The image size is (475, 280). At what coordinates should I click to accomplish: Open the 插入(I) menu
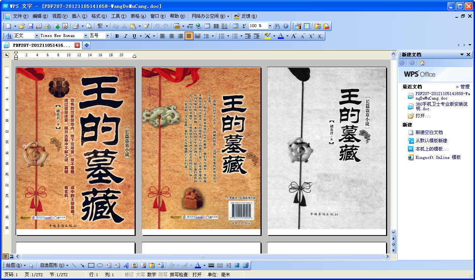(79, 16)
